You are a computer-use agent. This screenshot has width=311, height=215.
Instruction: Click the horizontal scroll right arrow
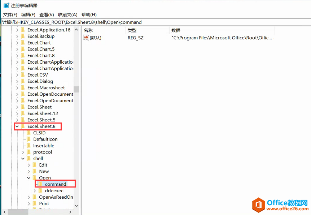70,212
